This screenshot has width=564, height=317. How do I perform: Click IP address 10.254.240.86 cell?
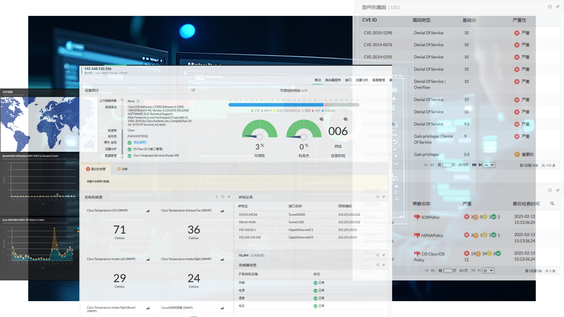248,215
